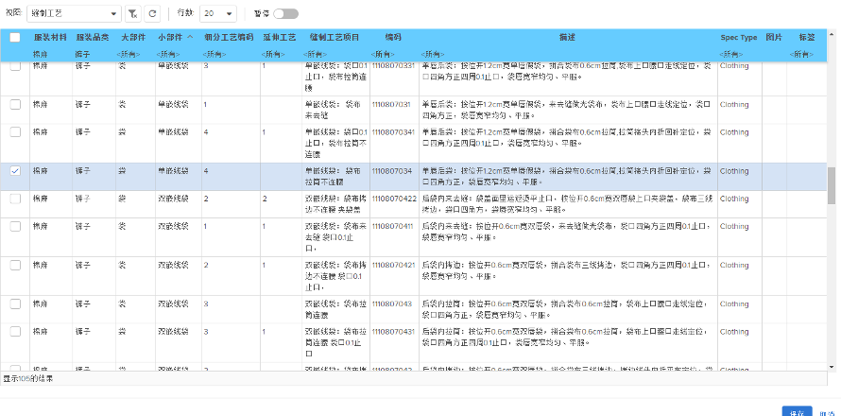This screenshot has width=841, height=416.
Task: Click the clear filter funnel icon
Action: click(133, 14)
